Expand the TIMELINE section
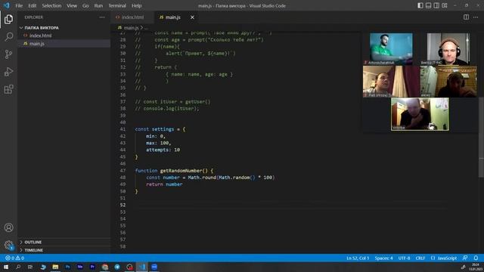484x272 pixels. coord(64,250)
